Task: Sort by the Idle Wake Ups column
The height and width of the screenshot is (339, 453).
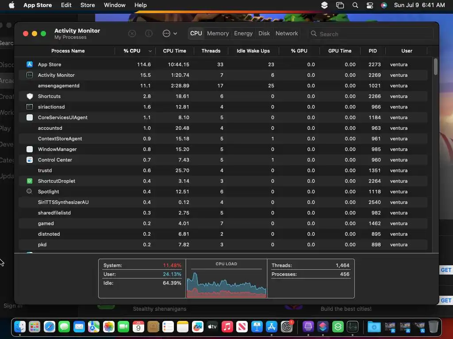Action: 253,51
